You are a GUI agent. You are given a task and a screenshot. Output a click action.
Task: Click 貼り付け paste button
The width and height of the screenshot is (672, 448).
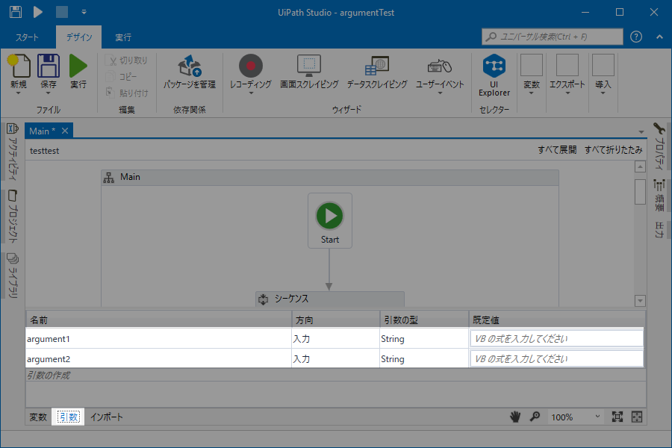[x=127, y=93]
